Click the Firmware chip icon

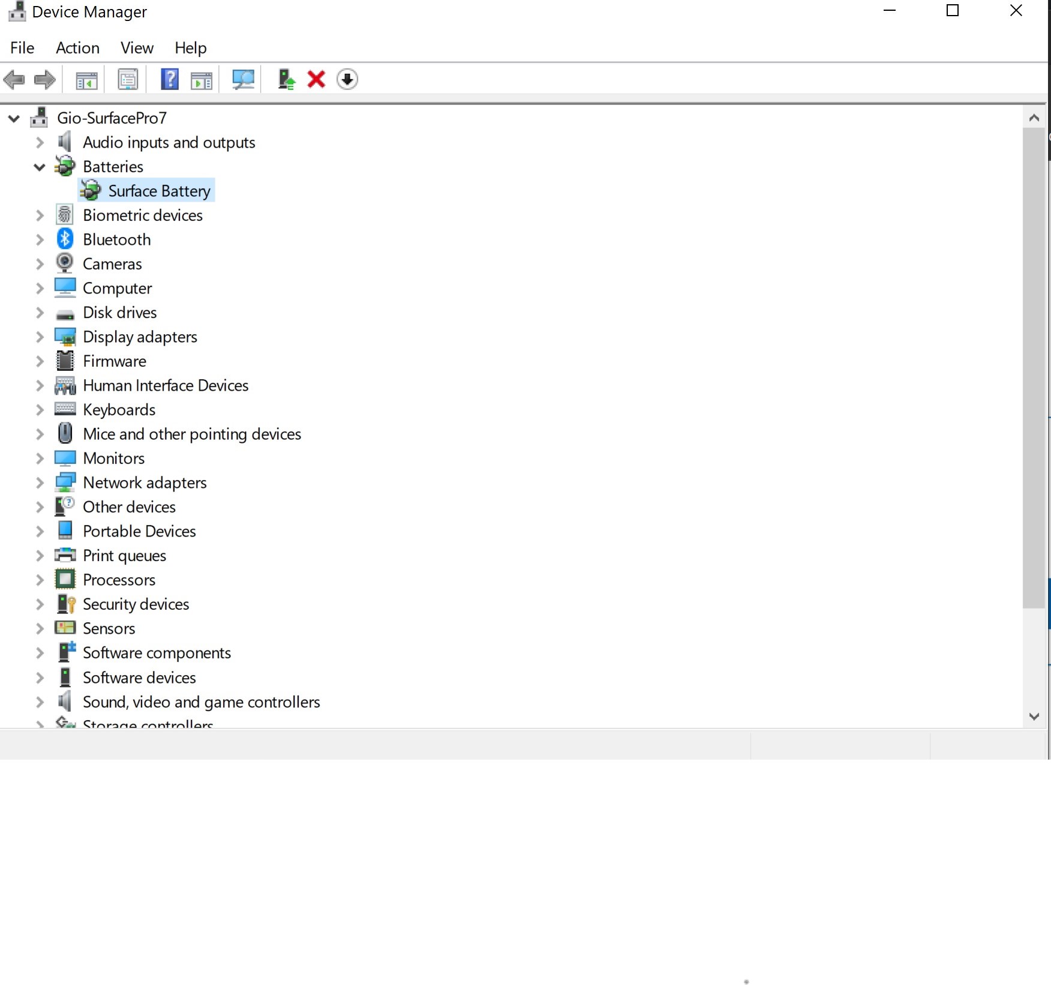pyautogui.click(x=65, y=361)
